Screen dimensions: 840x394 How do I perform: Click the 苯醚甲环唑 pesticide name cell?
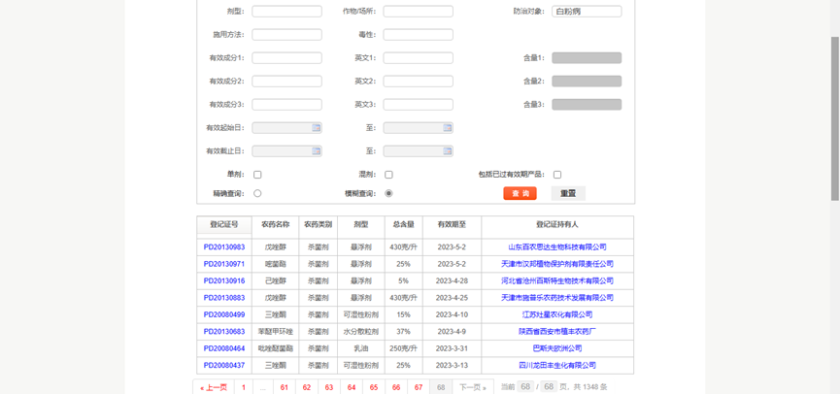276,332
